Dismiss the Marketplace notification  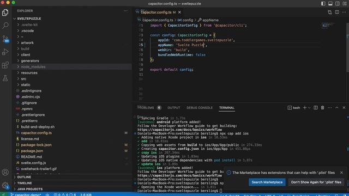coord(341,173)
